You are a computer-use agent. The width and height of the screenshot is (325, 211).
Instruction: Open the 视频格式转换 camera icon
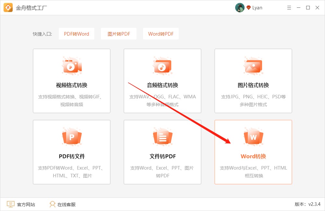[71, 66]
